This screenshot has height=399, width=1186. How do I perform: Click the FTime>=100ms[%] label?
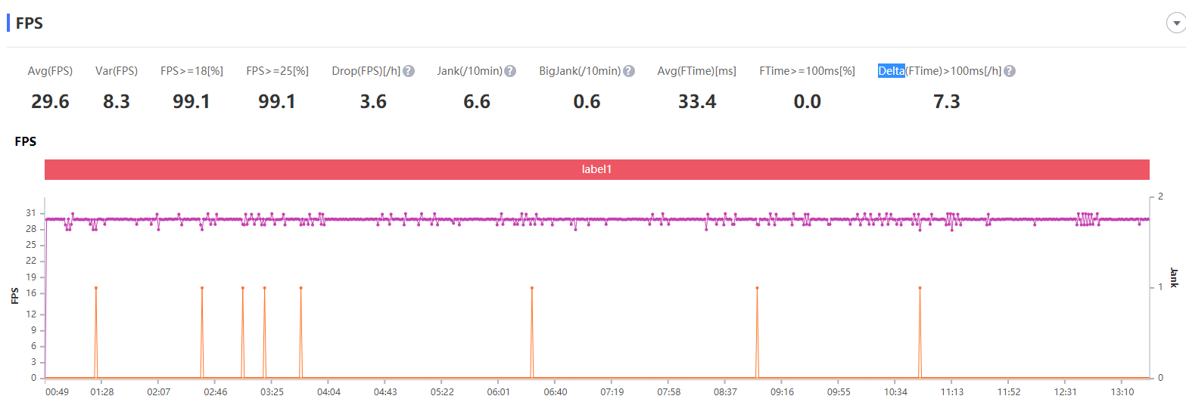pos(807,71)
